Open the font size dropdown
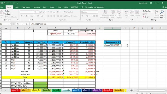The height and width of the screenshot is (94, 167). coord(38,12)
